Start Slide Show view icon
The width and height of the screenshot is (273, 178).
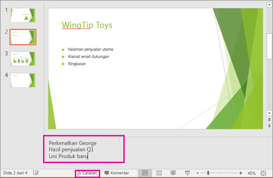click(187, 173)
